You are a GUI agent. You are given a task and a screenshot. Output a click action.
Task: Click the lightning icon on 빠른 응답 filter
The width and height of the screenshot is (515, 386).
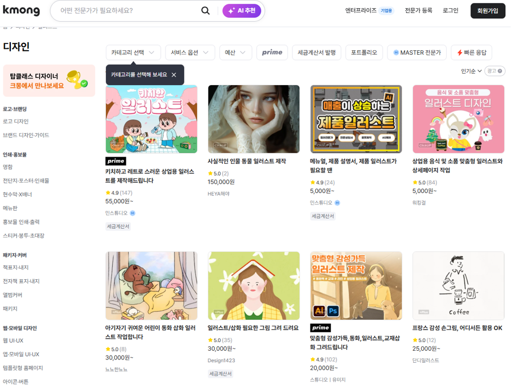coord(461,52)
